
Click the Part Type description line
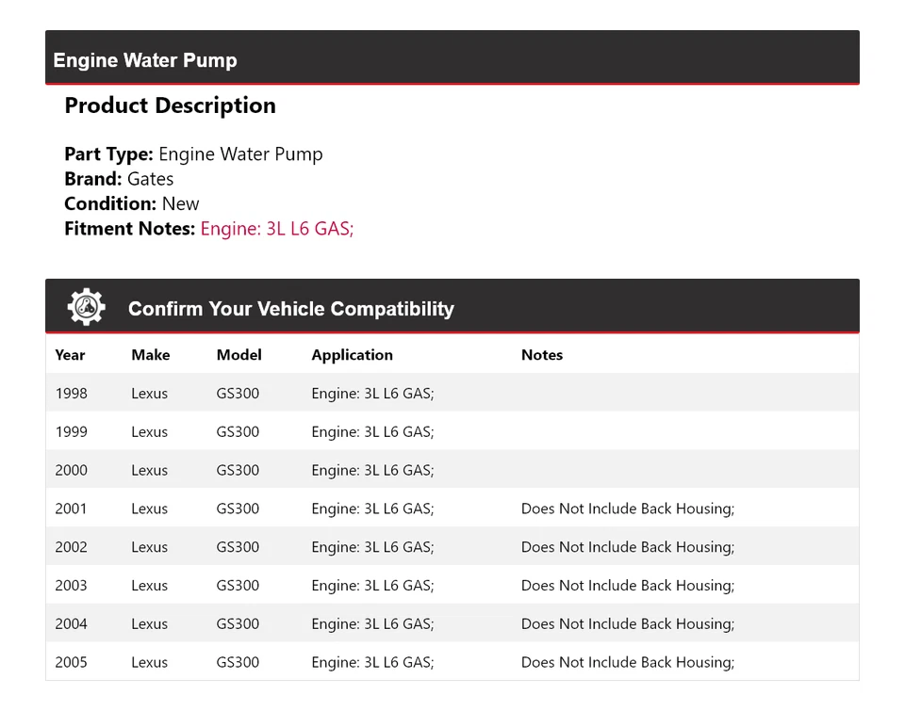193,154
